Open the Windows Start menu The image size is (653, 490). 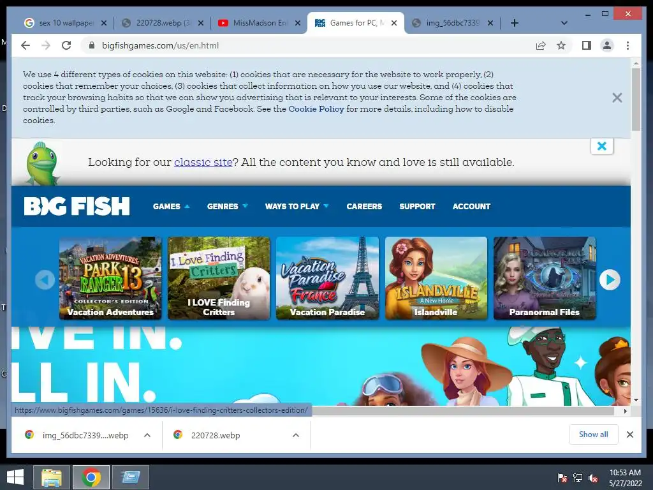(x=15, y=477)
